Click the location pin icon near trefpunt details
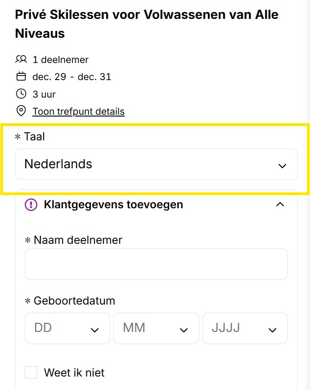This screenshot has width=310, height=390. [x=21, y=111]
